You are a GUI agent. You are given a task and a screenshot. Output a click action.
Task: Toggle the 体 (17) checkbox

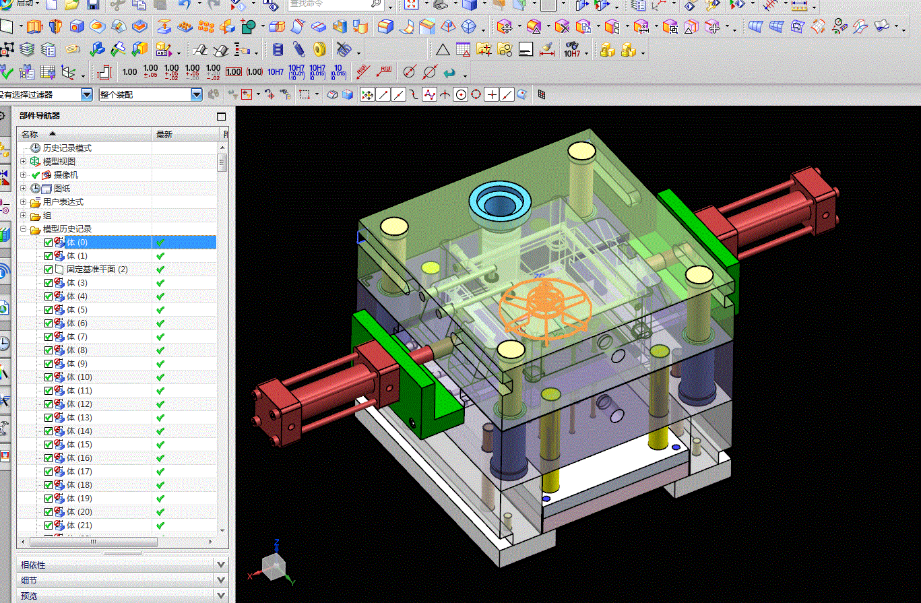(49, 472)
